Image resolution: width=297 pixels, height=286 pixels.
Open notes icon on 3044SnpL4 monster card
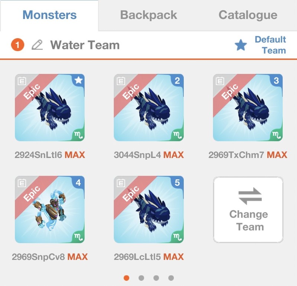(x=121, y=81)
